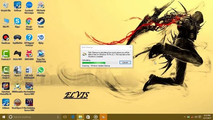Launch the Crysis 2 game shortcut
The image size is (213, 120).
click(x=17, y=71)
